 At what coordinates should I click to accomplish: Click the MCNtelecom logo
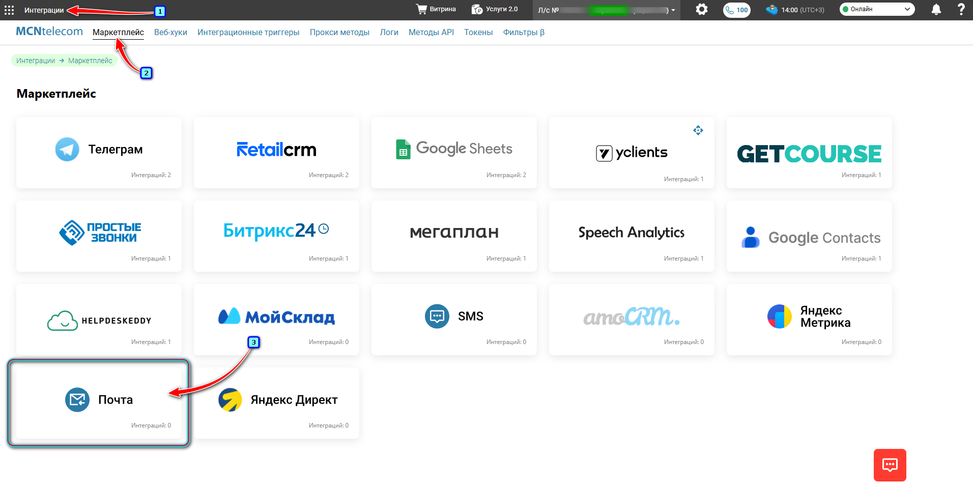[x=49, y=31]
